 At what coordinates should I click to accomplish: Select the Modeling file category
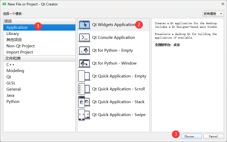point(39,71)
